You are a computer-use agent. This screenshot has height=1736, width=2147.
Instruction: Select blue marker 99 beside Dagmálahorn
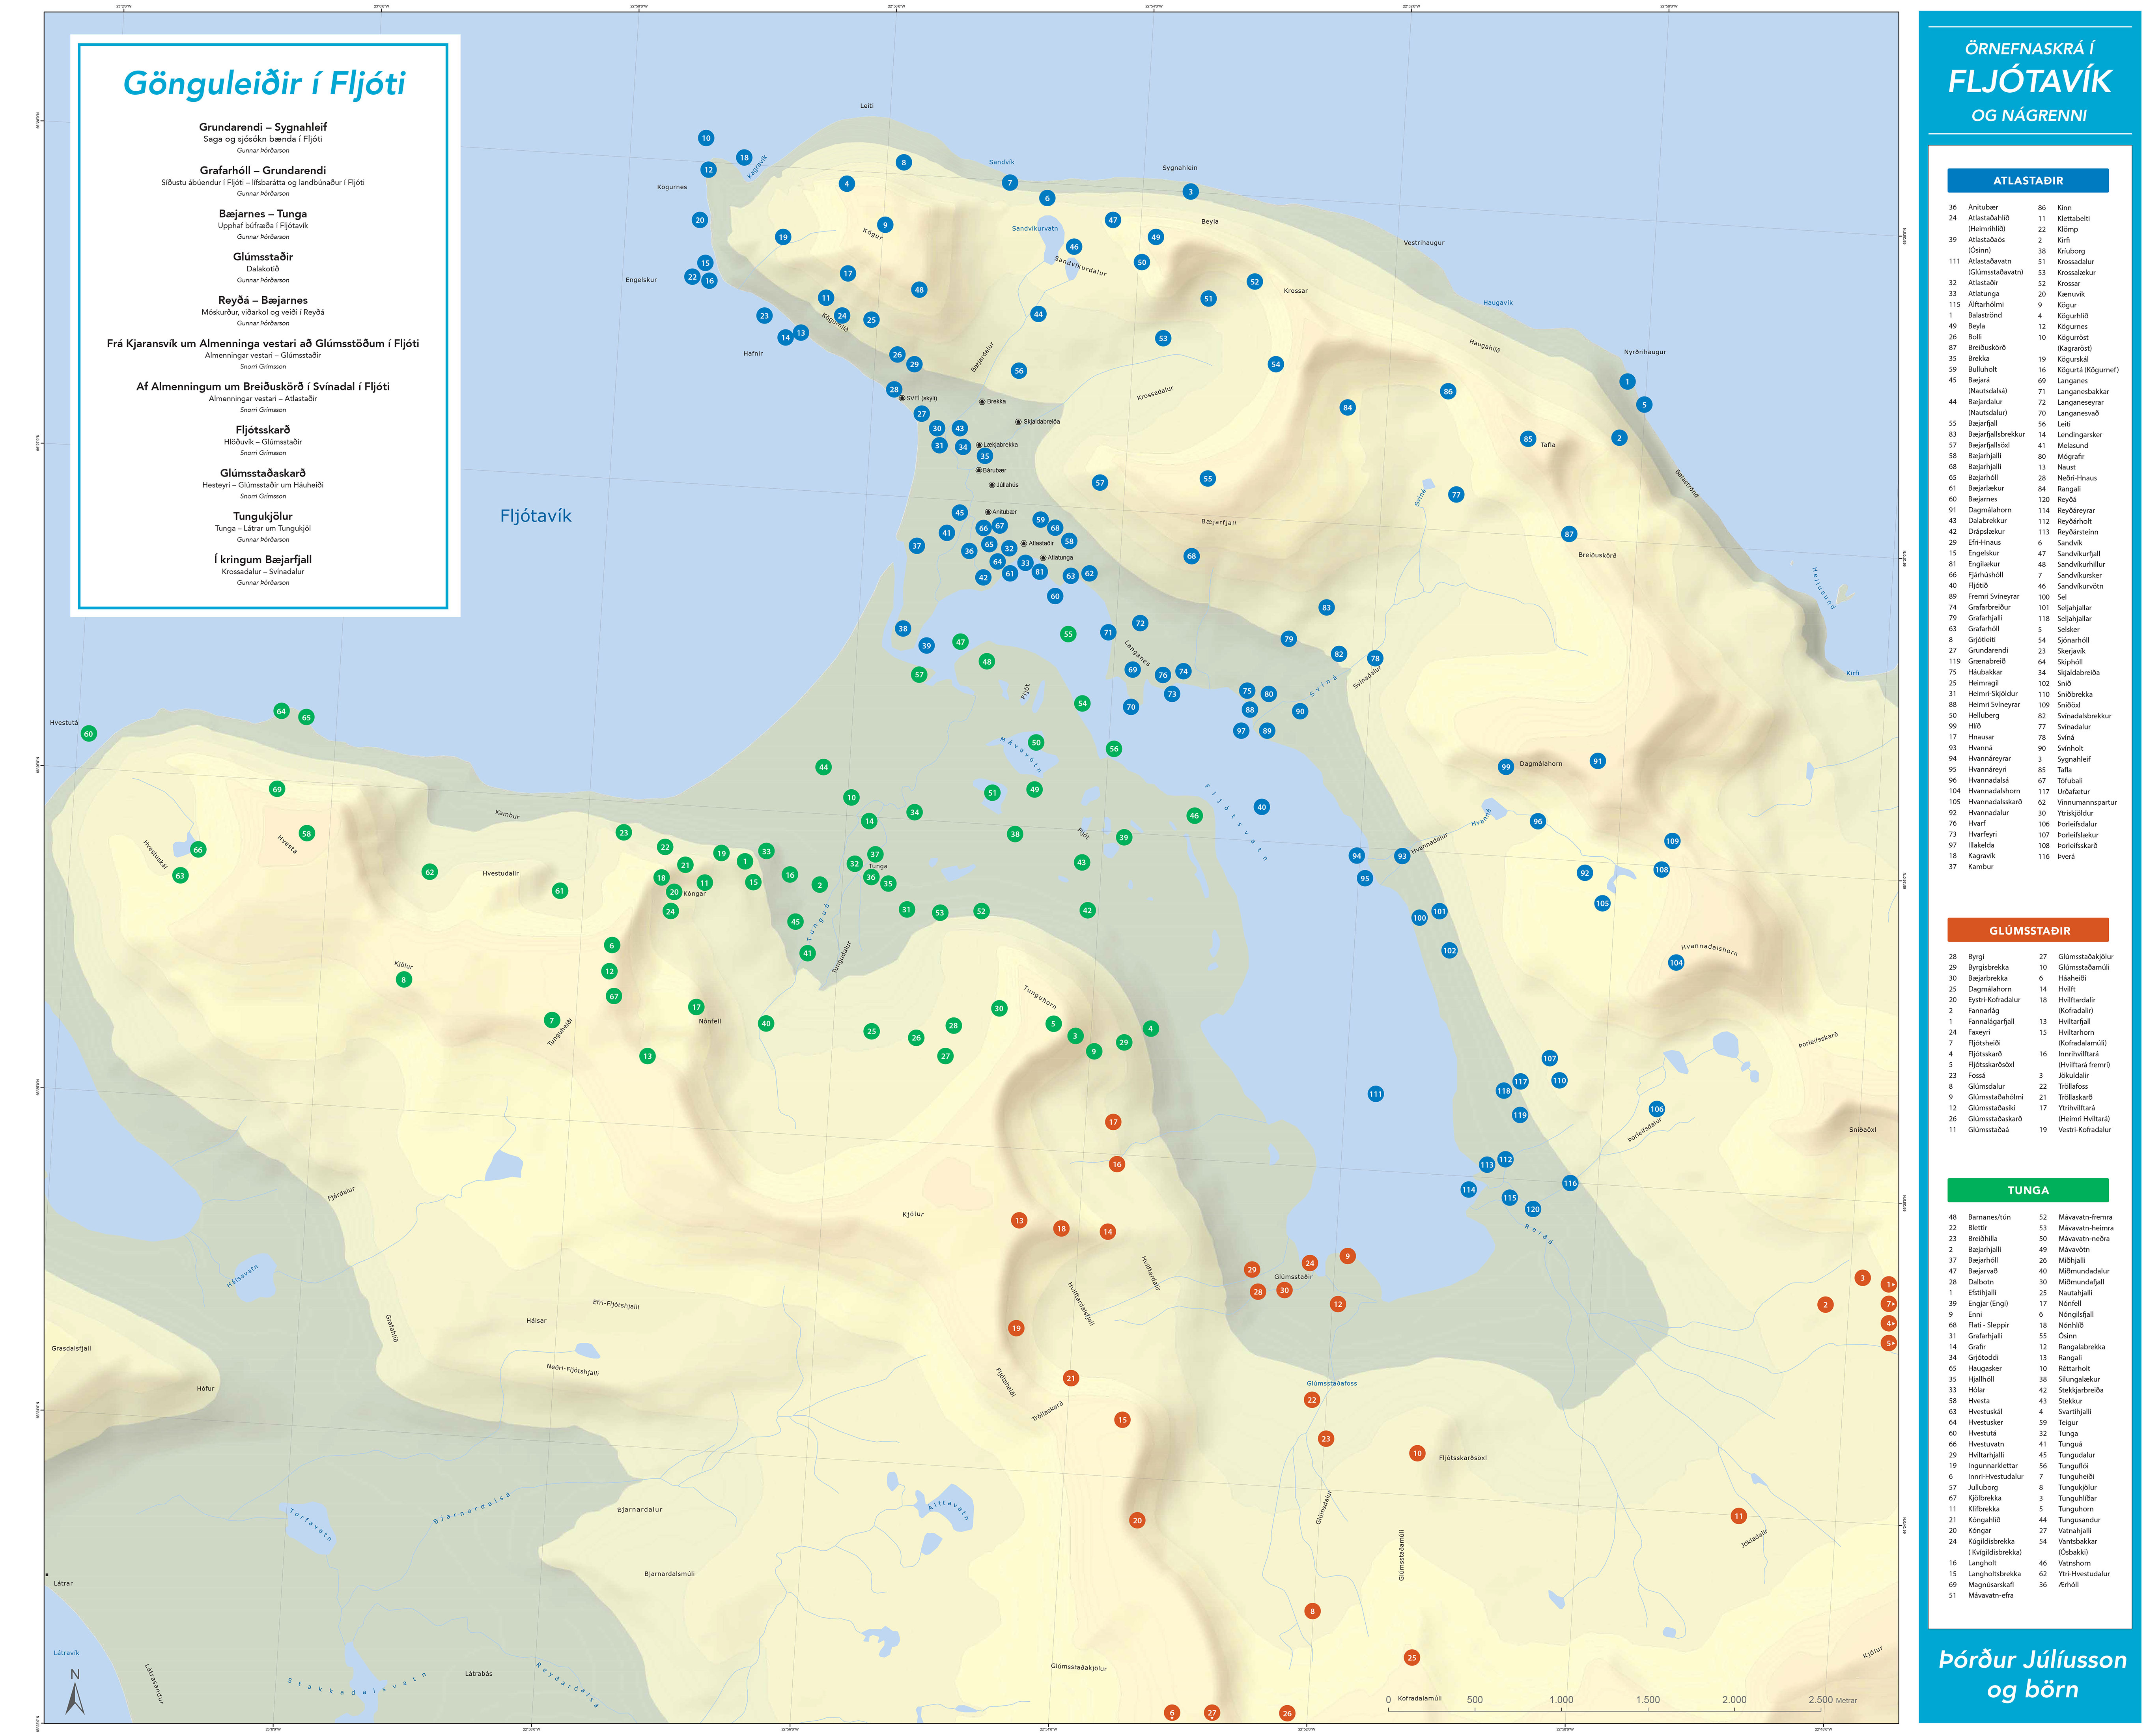coord(1506,767)
